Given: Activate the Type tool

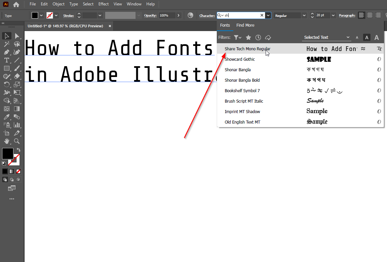Looking at the screenshot, I should (x=6, y=60).
